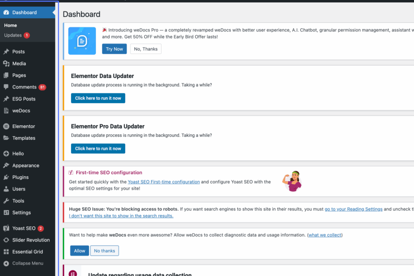414x276 pixels.
Task: Allow weDocs diagnostic data collection
Action: (80, 251)
